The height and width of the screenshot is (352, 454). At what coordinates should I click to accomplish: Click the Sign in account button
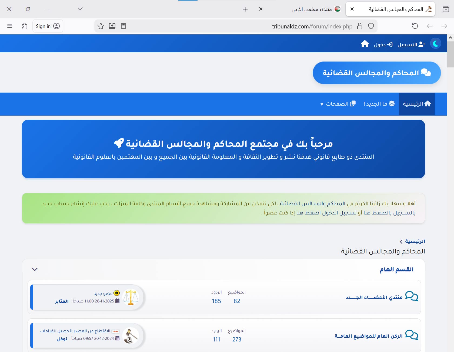pyautogui.click(x=48, y=26)
